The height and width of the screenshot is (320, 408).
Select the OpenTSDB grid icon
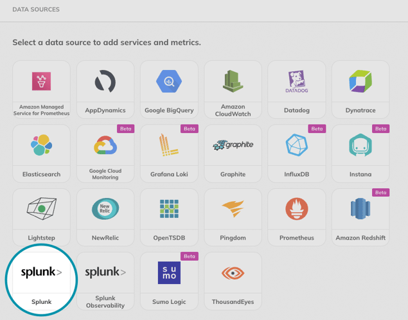tap(169, 209)
